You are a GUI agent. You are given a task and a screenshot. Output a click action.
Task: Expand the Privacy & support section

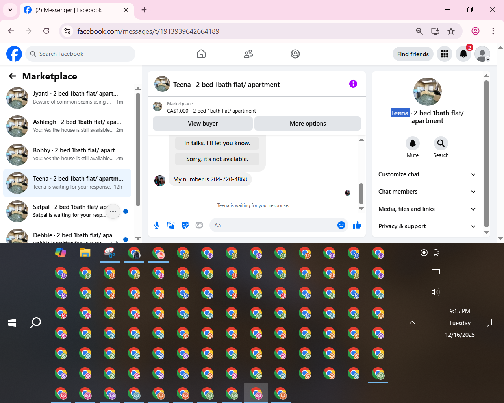pos(428,226)
